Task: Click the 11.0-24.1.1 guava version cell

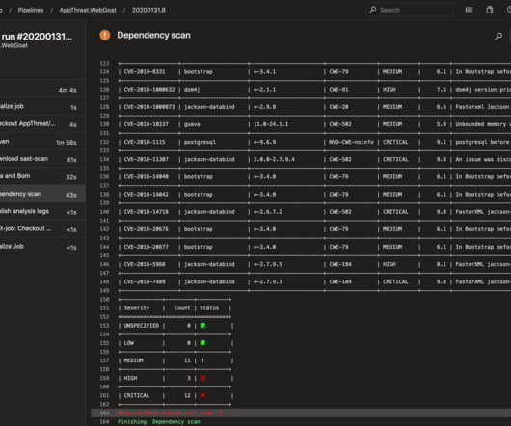Action: coord(271,124)
